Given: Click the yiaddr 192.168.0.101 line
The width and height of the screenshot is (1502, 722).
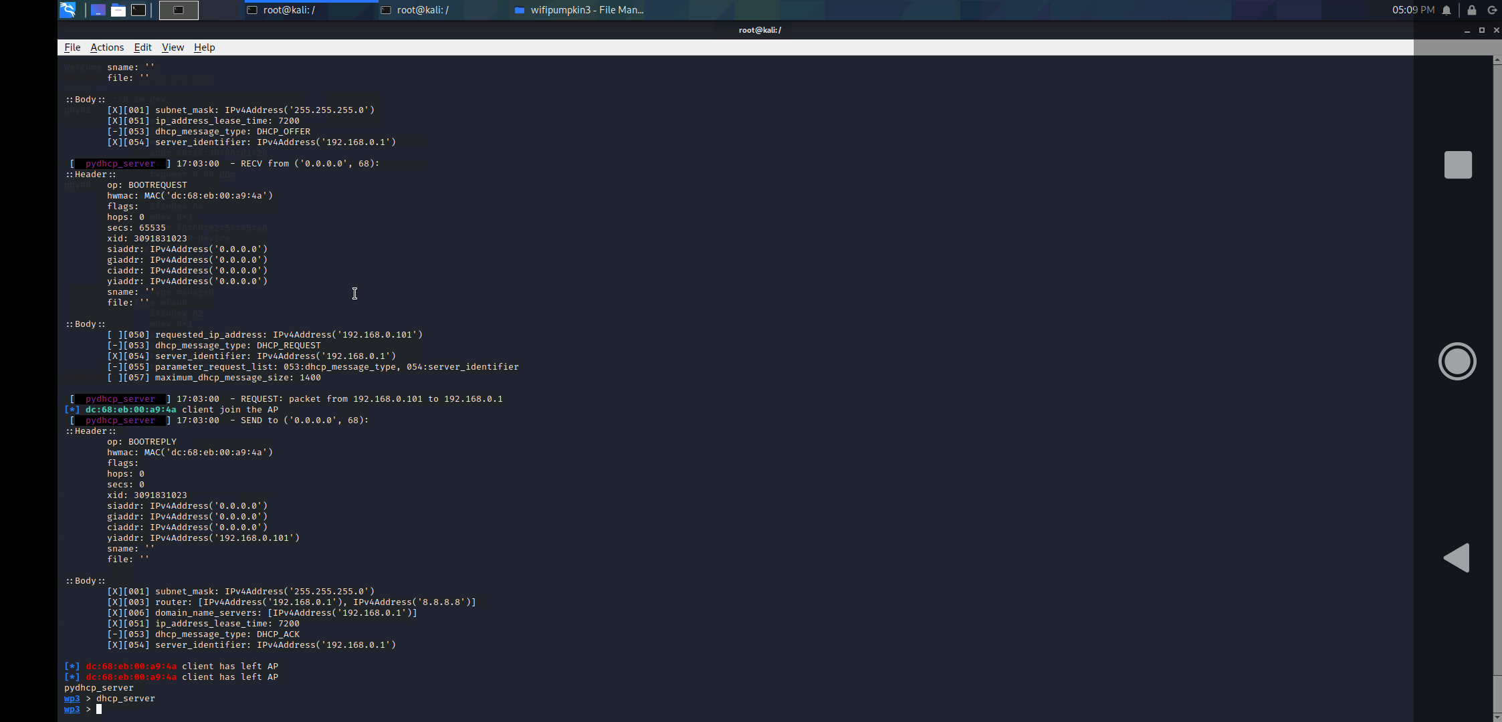Looking at the screenshot, I should pos(203,538).
